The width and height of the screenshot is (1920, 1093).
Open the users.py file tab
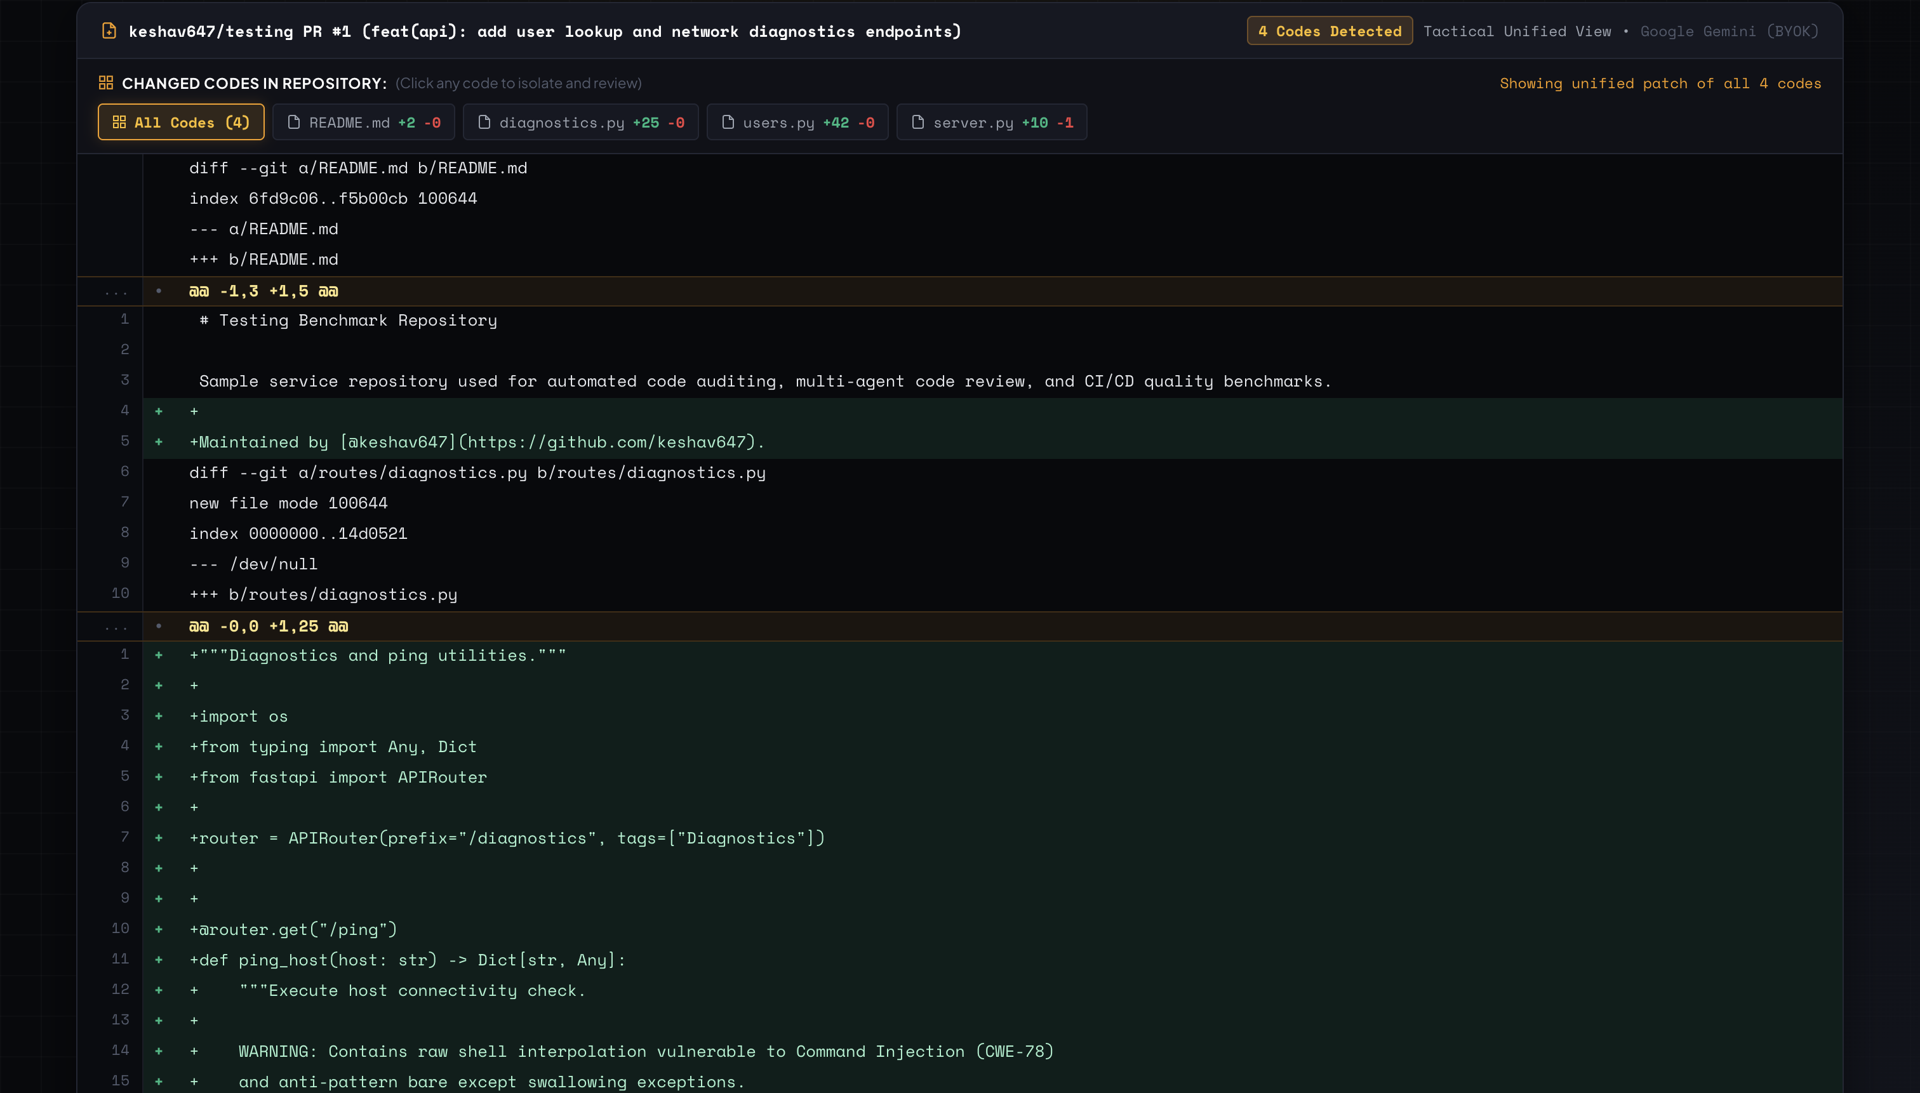[x=797, y=122]
